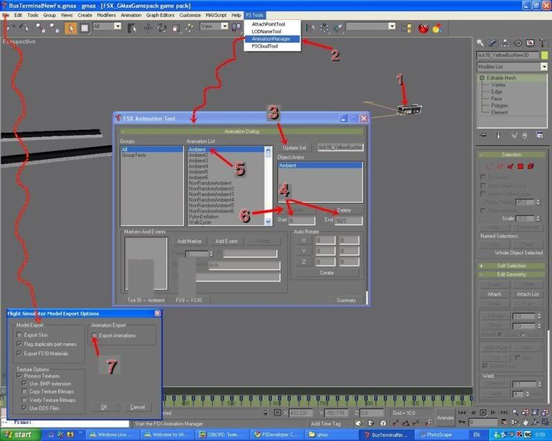Open the Create command panel tab
Screen dimensions: 552x441
point(480,43)
